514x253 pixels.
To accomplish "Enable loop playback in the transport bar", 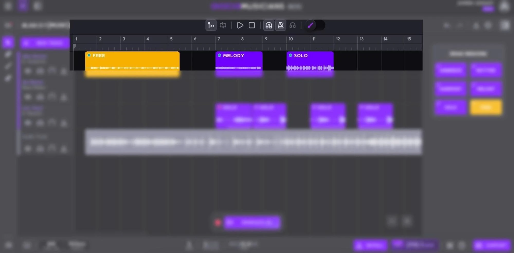I will point(223,25).
